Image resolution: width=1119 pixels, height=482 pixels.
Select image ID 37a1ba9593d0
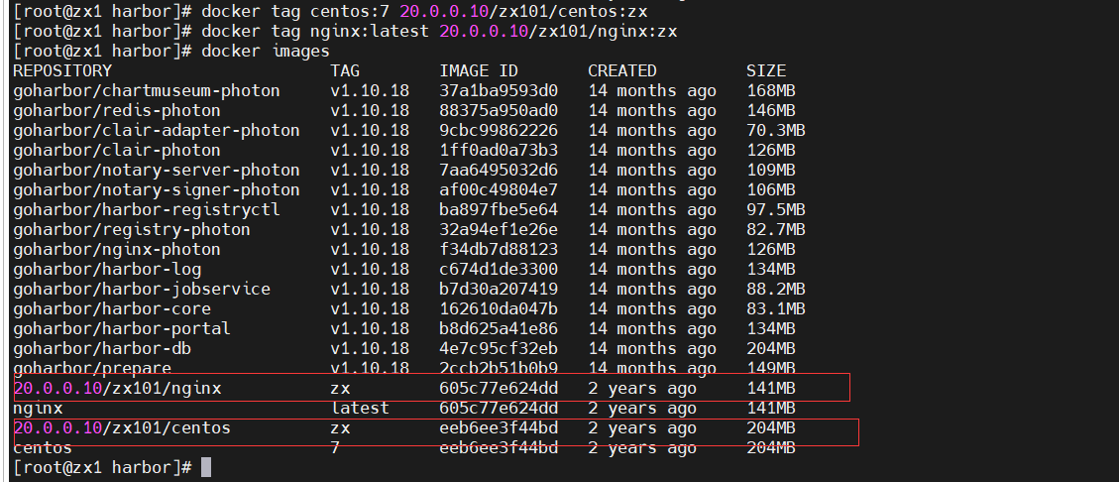pyautogui.click(x=499, y=91)
